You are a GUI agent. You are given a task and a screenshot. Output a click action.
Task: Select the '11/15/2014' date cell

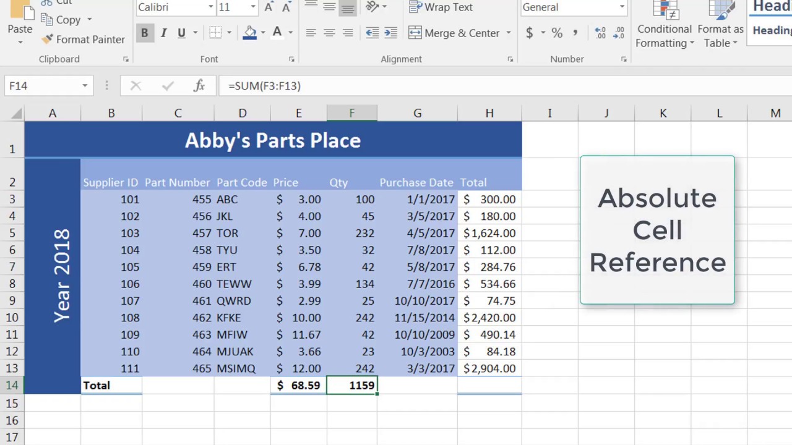(418, 318)
